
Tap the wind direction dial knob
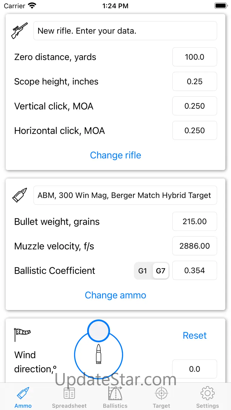tap(99, 331)
